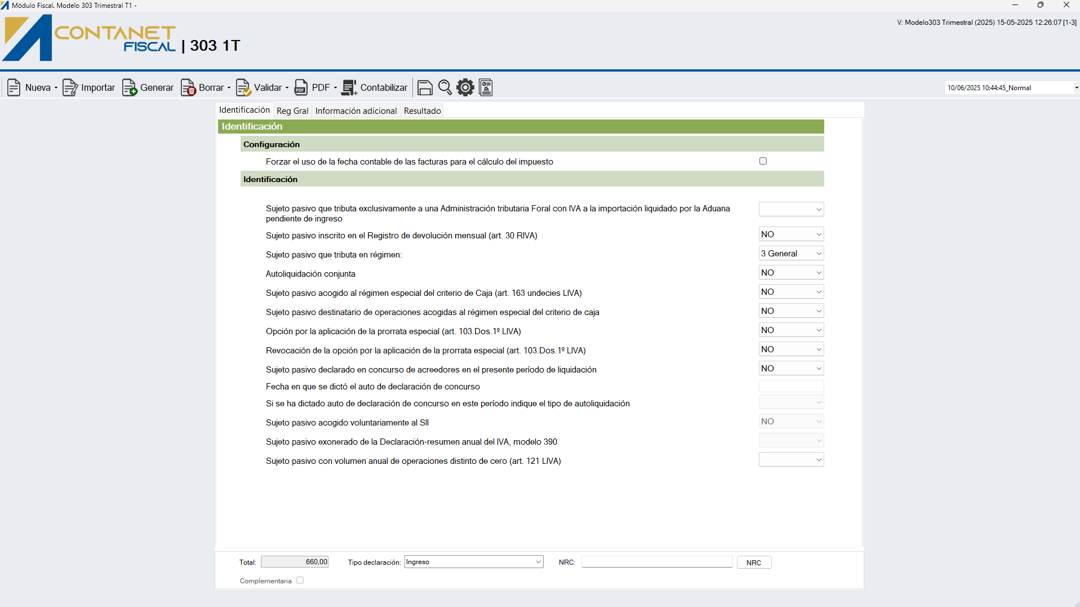Toggle 'Forzar el uso de la fecha contable' checkbox
1080x607 pixels.
(763, 161)
